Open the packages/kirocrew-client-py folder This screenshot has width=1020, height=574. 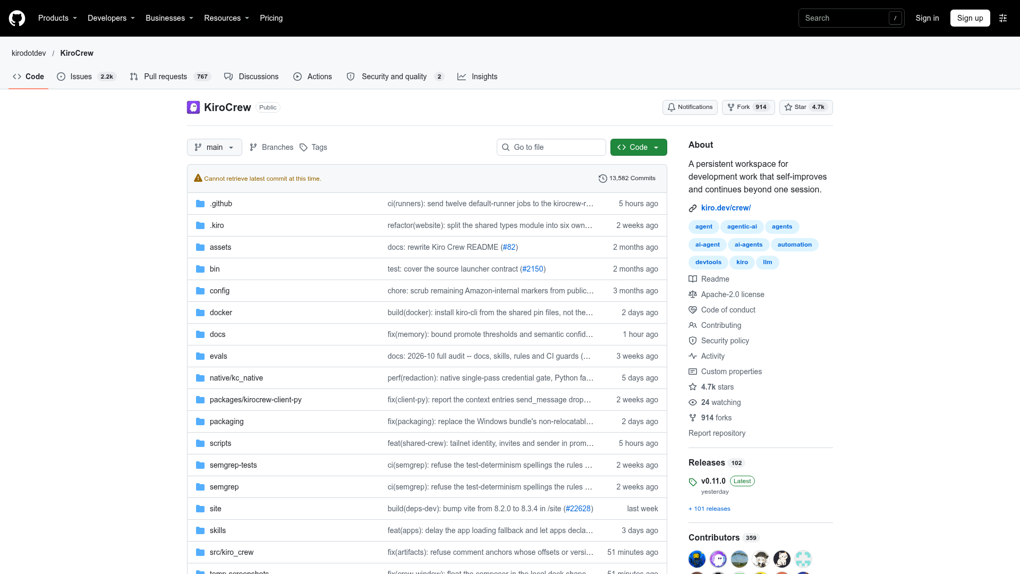tap(256, 400)
